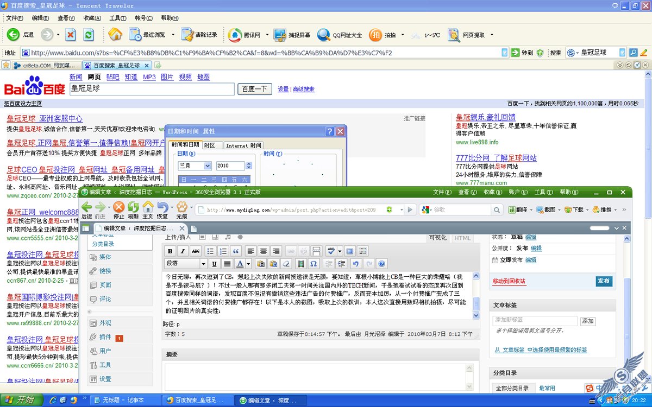Image resolution: width=652 pixels, height=407 pixels.
Task: Expand the 下载 download dropdown in 360 browser
Action: (587, 209)
